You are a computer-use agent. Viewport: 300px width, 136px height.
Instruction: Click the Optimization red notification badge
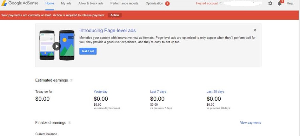(167, 3)
